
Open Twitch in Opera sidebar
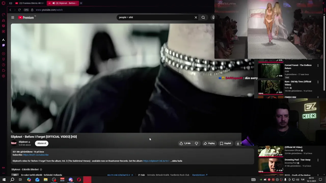point(4,45)
